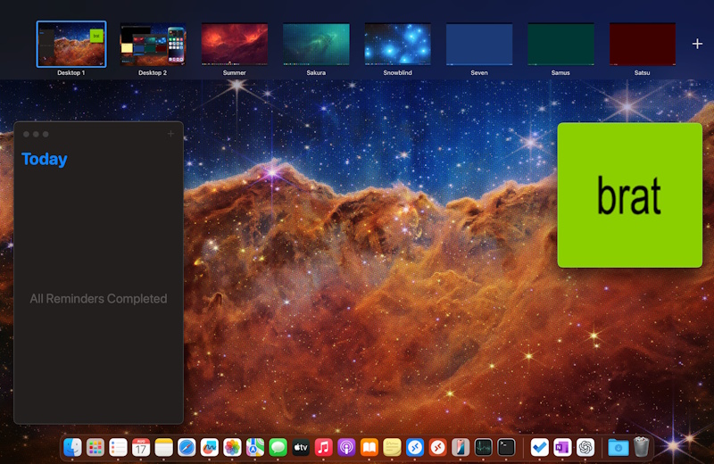Viewport: 714px width, 464px height.
Task: Switch to the Snowblind space
Action: pos(397,44)
